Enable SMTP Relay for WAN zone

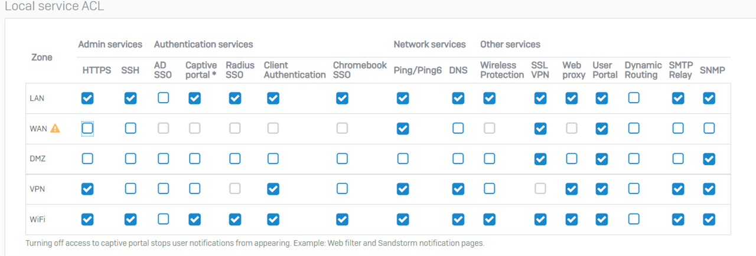coord(678,128)
